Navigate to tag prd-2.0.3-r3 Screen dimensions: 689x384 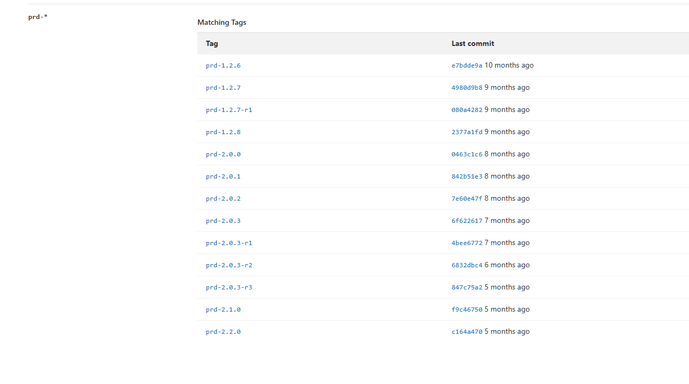229,287
